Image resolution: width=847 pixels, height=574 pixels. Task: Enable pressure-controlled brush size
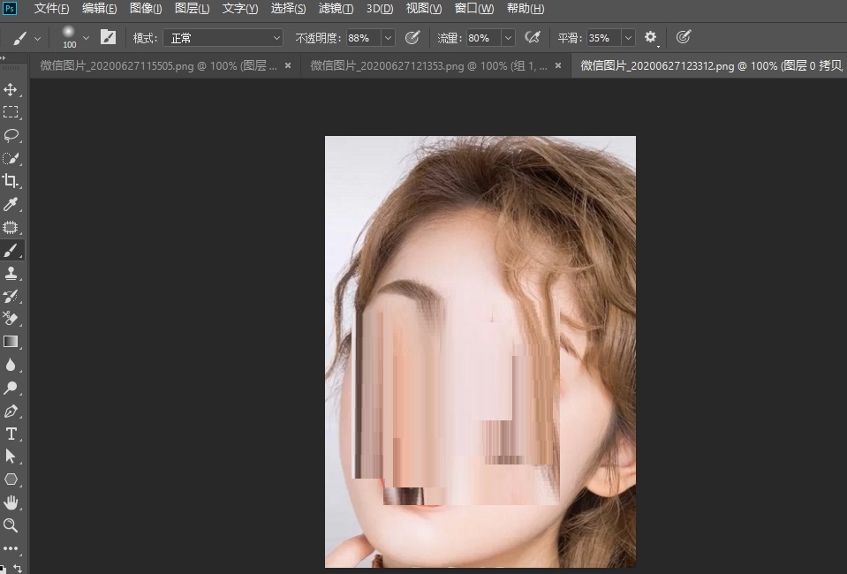684,37
